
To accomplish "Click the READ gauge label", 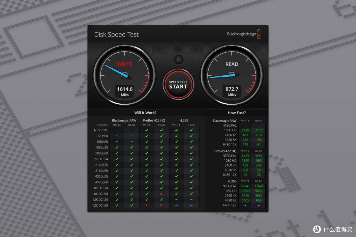I will tap(232, 64).
